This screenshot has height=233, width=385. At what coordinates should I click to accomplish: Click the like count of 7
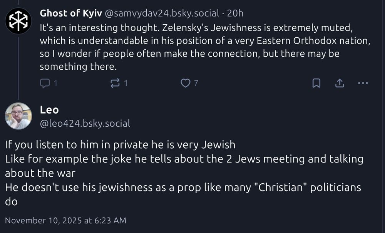click(196, 83)
